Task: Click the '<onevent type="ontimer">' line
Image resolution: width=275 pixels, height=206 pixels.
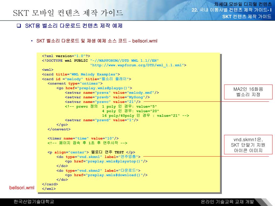Action: 75,84
